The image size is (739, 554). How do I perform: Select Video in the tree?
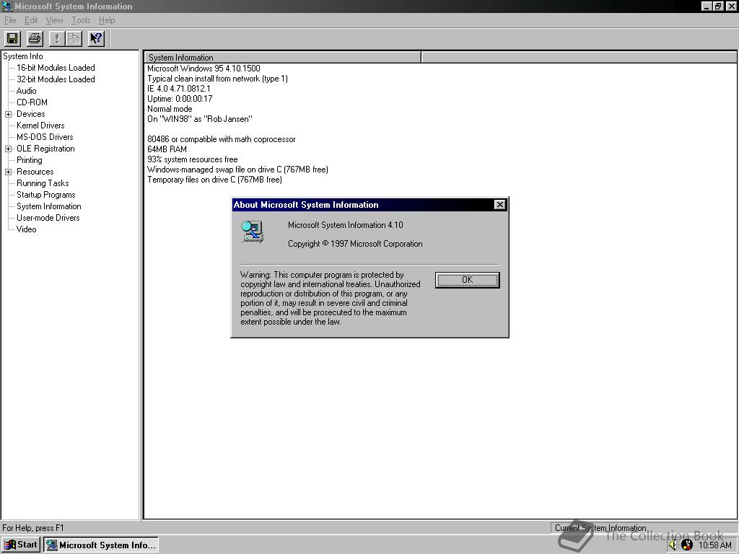tap(27, 229)
